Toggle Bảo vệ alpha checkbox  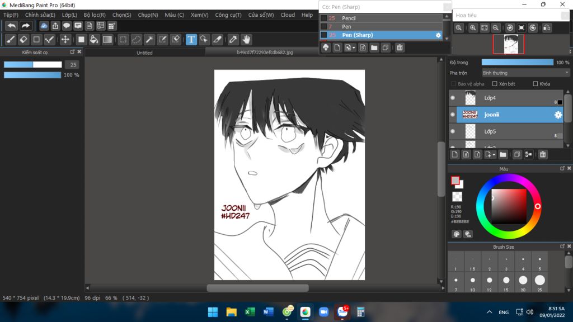(x=453, y=84)
